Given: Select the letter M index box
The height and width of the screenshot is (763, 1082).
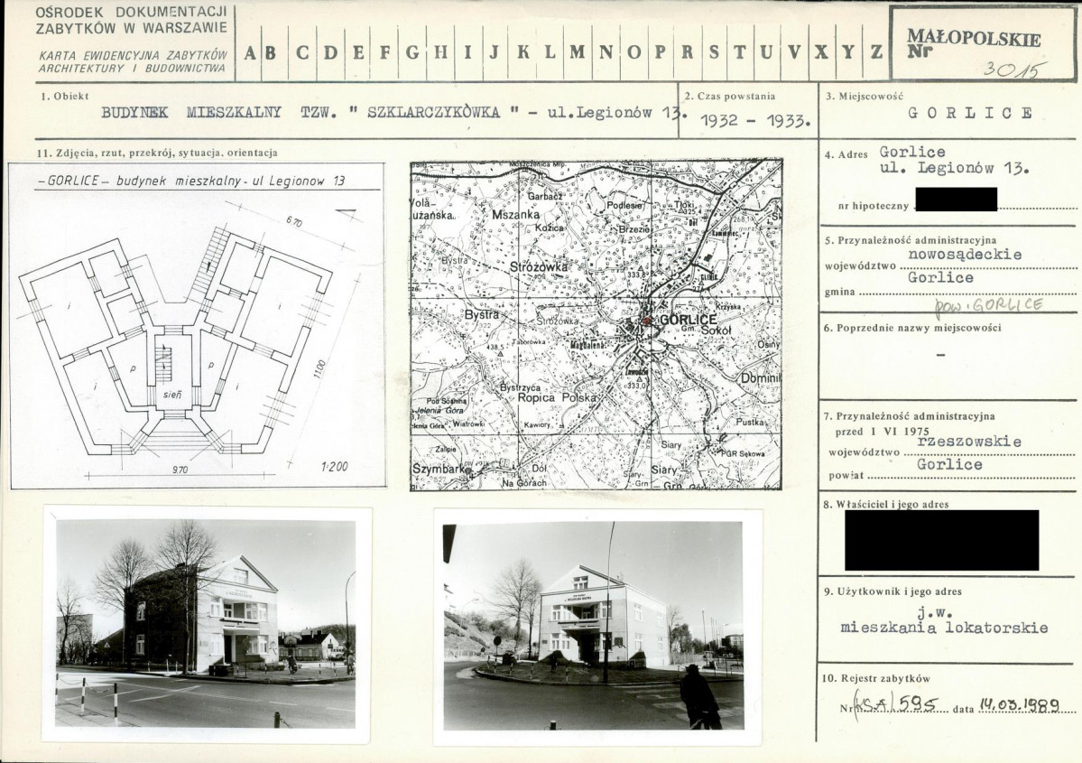Looking at the screenshot, I should [577, 52].
